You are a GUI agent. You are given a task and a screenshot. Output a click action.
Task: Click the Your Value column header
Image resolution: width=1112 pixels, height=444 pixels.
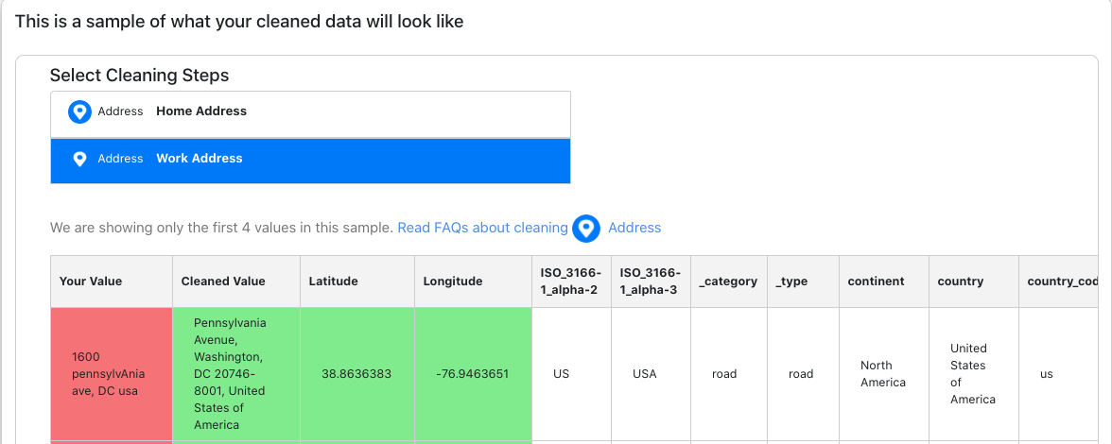point(112,282)
